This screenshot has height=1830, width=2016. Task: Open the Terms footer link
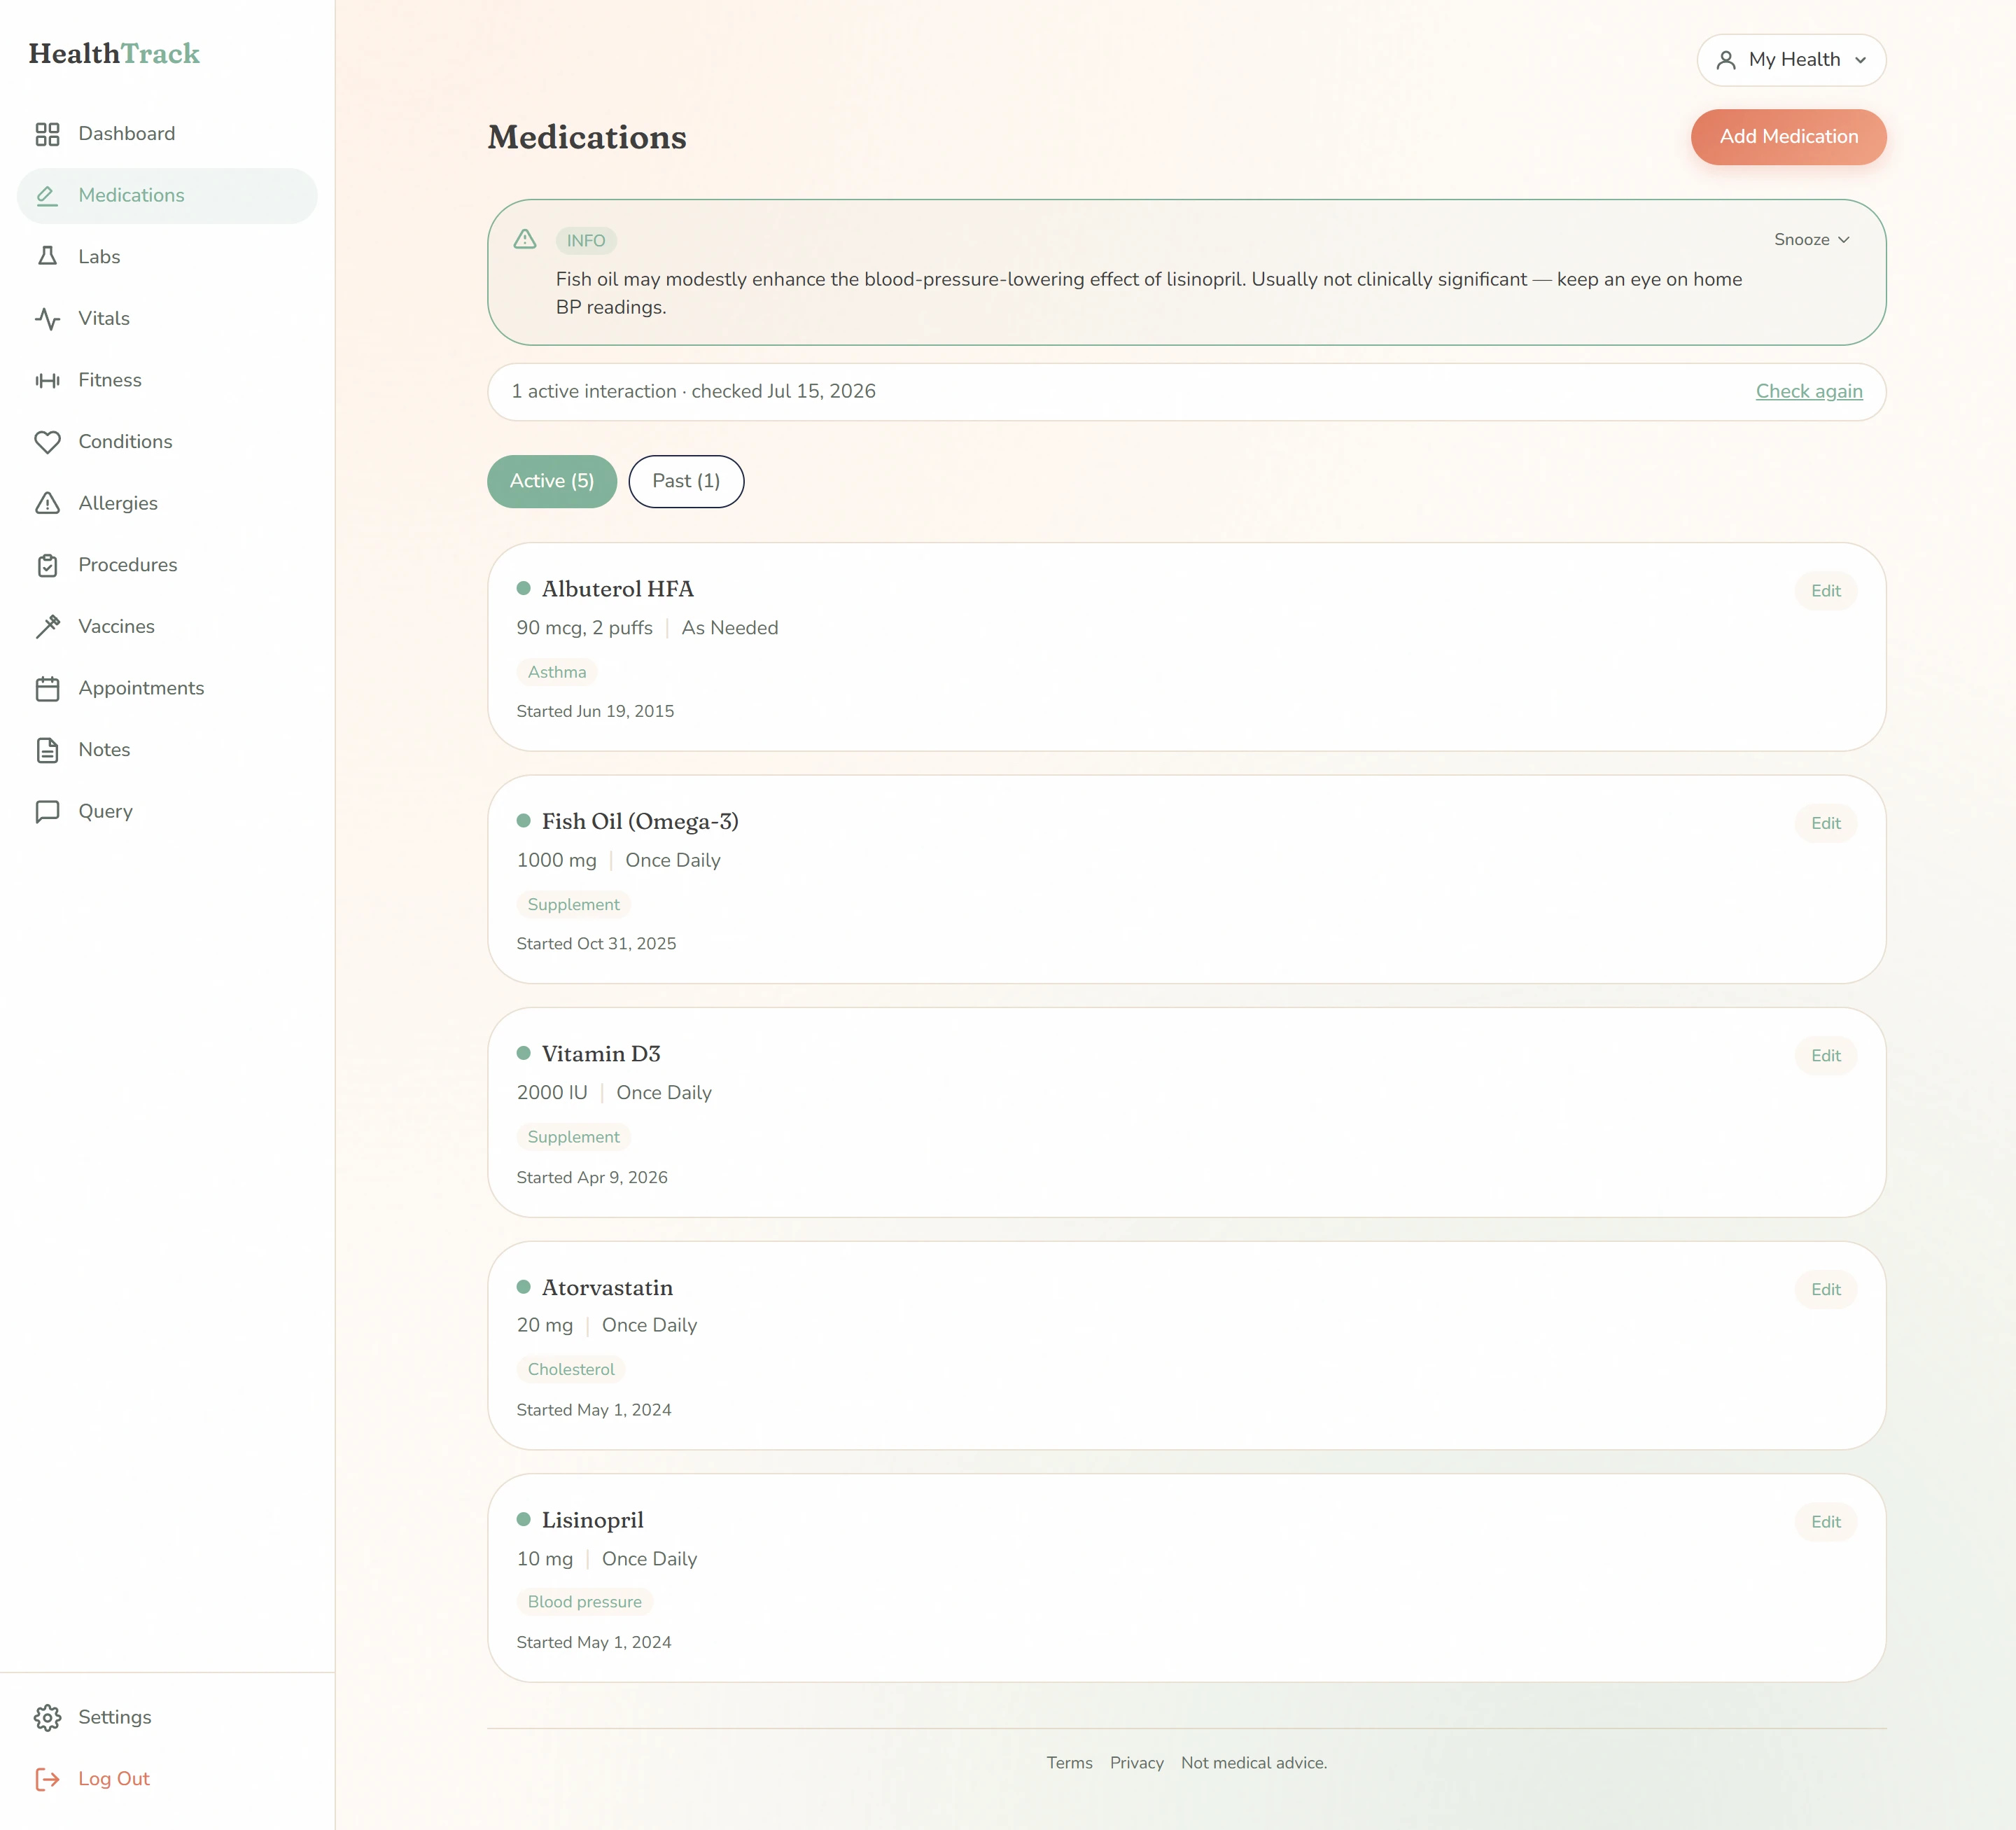[1069, 1763]
